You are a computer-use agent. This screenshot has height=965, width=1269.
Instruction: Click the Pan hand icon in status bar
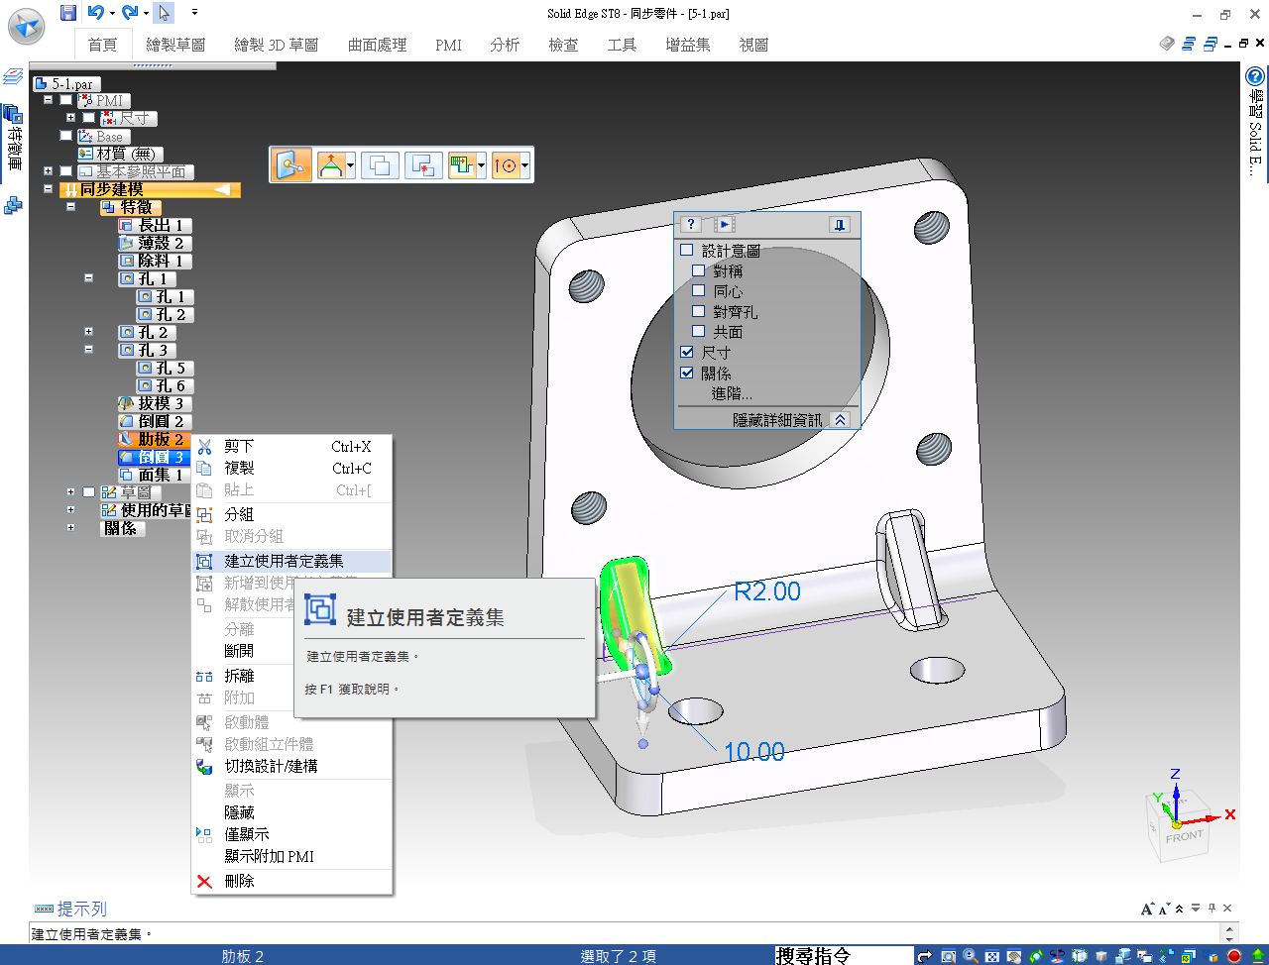[x=1014, y=956]
